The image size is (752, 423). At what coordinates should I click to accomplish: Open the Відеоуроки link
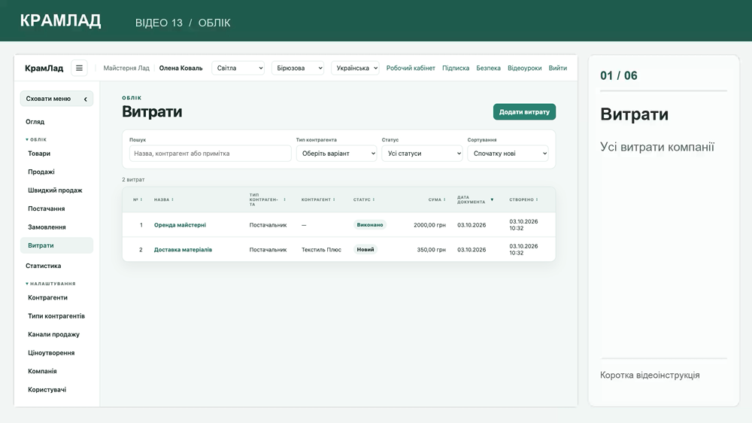tap(525, 68)
